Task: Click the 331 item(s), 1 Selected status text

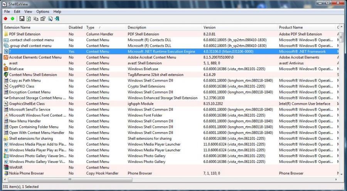Action: coord(20,187)
